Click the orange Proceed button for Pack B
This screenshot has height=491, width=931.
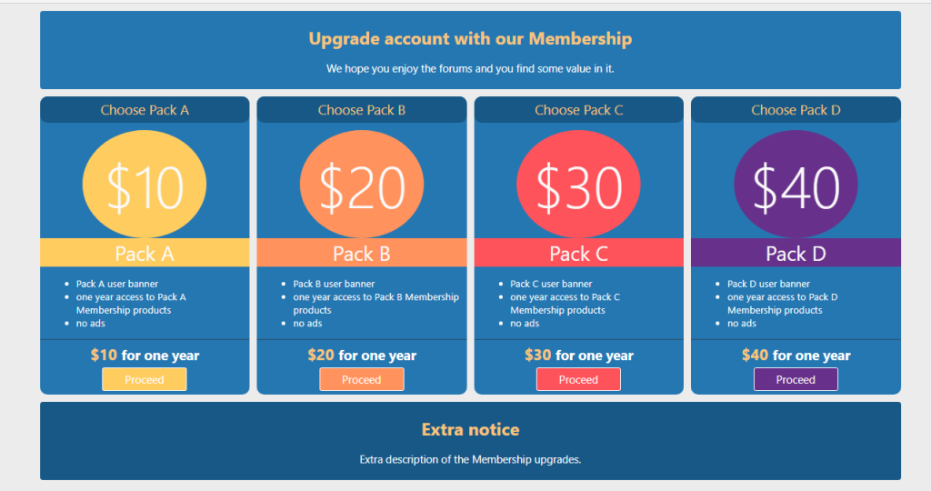point(362,379)
